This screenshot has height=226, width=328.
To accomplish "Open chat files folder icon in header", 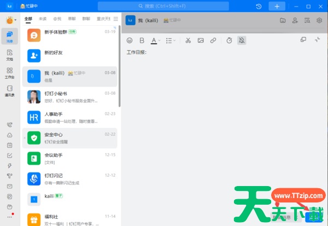I will [283, 20].
